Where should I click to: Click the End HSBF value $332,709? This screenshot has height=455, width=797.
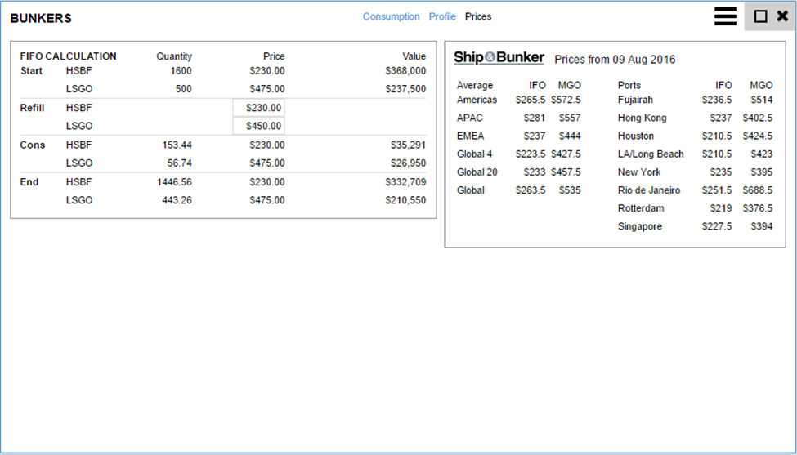pyautogui.click(x=405, y=182)
